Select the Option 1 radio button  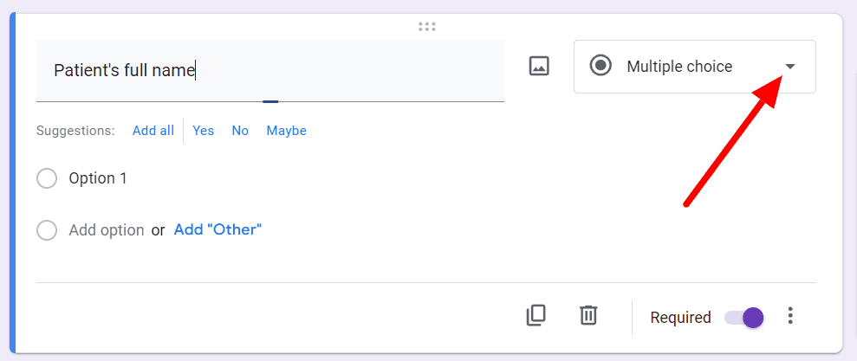click(47, 178)
